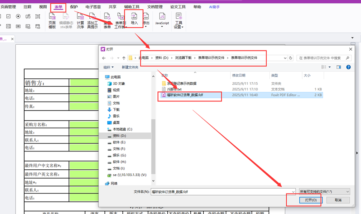Click the up-folder arrow in Open dialog
Viewport: 361px width, 214px height.
click(124, 58)
